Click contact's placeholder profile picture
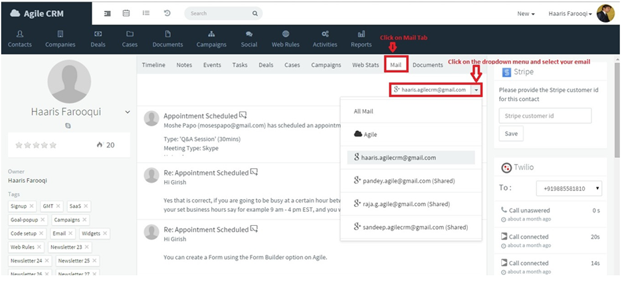 [x=69, y=82]
